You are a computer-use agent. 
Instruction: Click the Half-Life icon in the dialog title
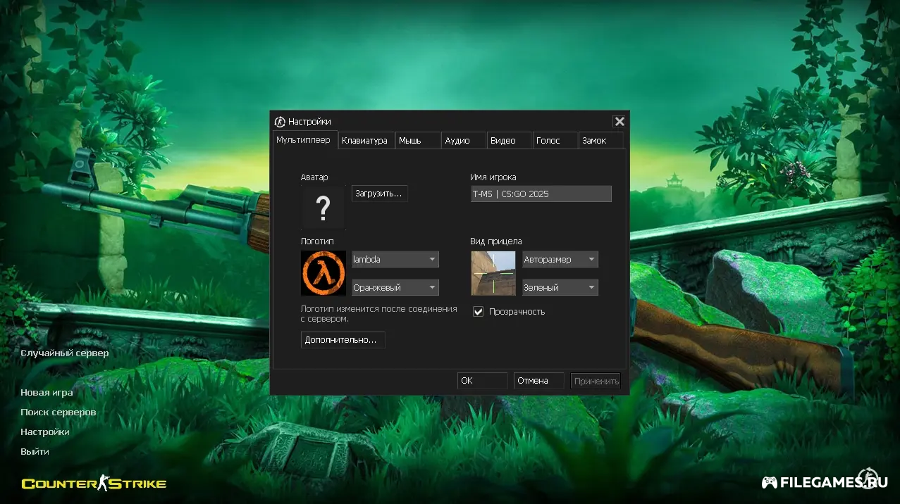pyautogui.click(x=280, y=122)
